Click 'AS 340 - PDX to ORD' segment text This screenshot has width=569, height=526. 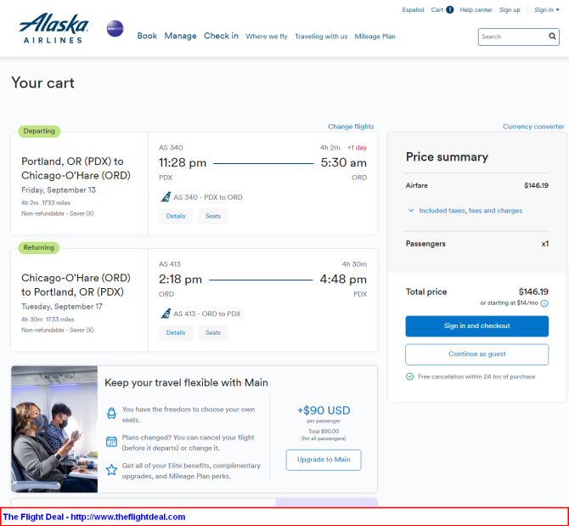[x=208, y=197]
